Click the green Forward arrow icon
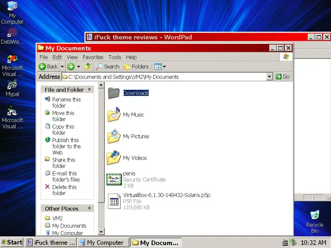Image resolution: width=331 pixels, height=248 pixels. (71, 67)
